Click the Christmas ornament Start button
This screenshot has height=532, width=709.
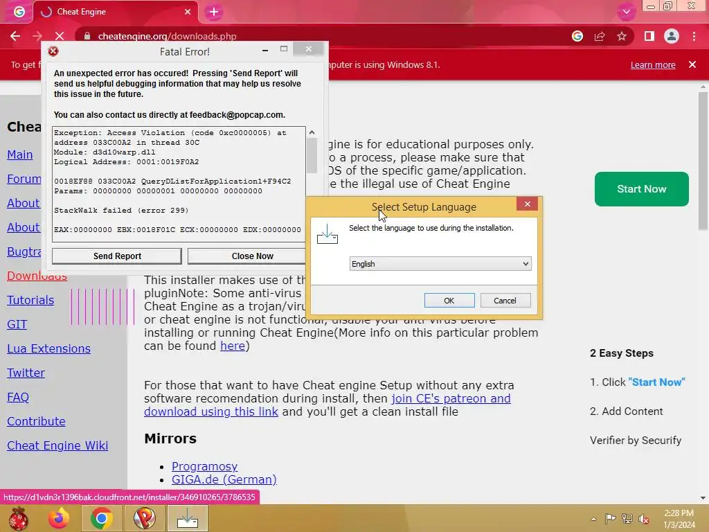[x=19, y=518]
